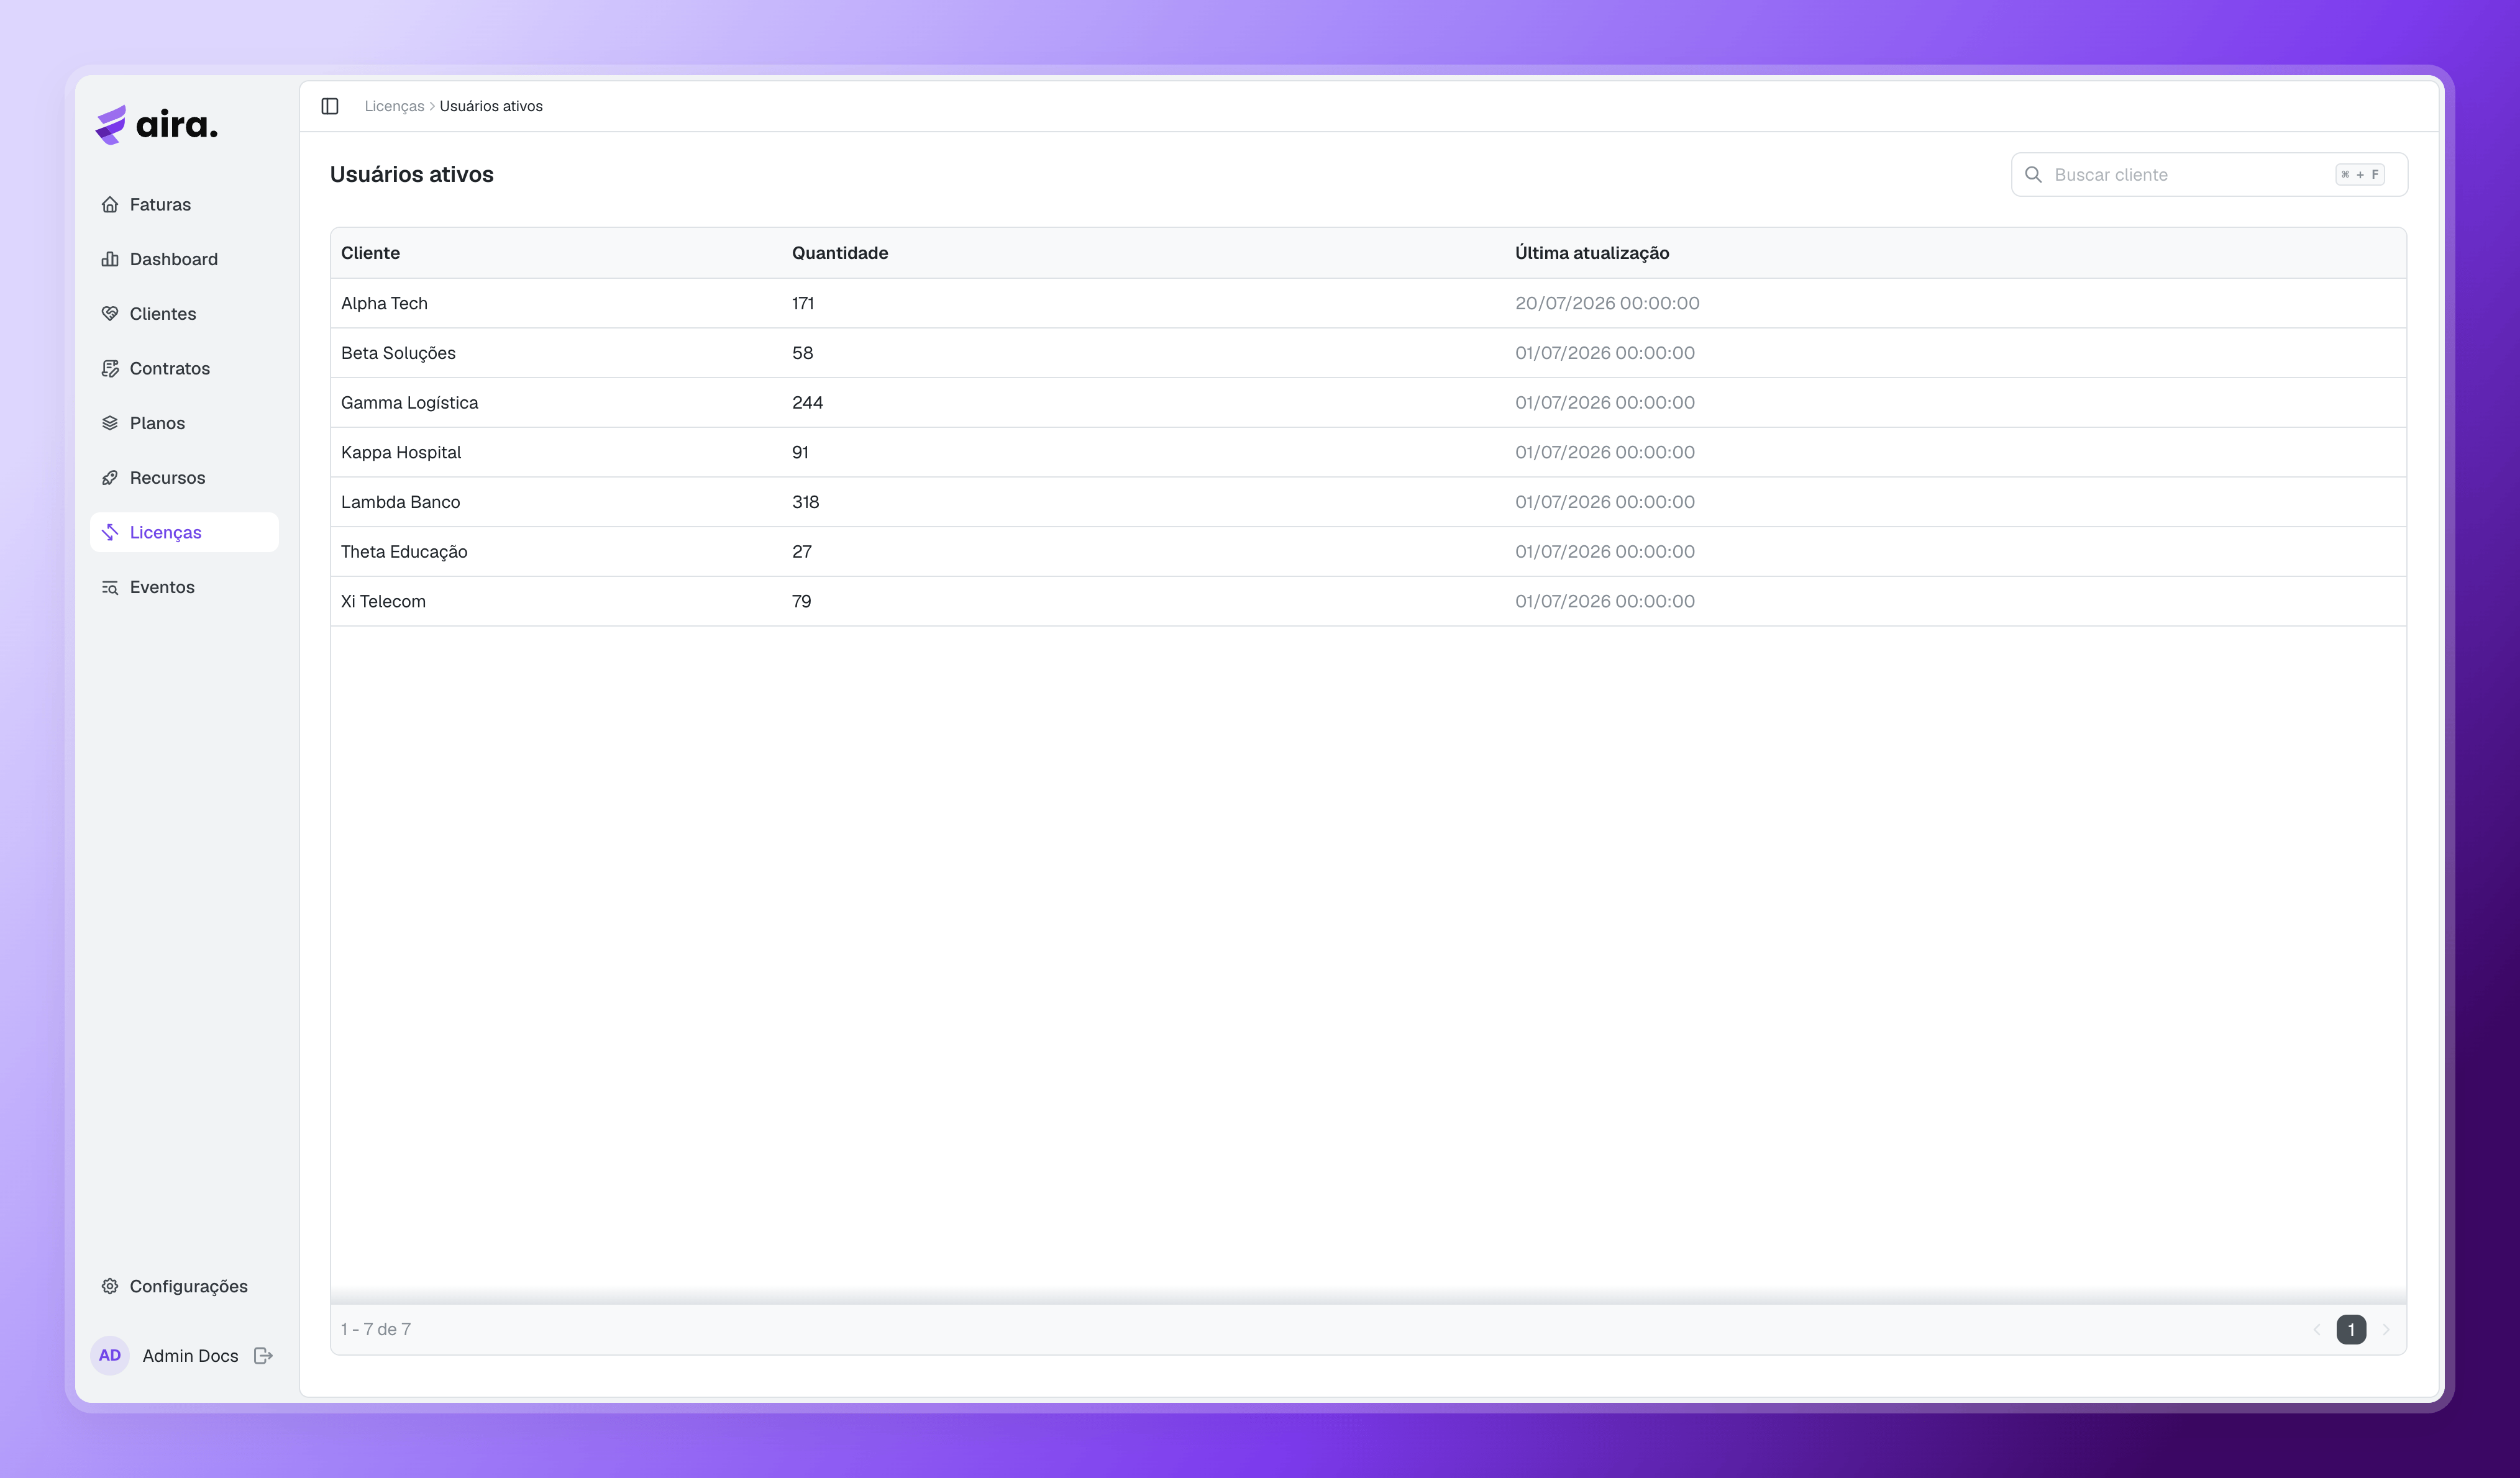Screen dimensions: 2520x1478
Task: Sort by the Cliente column header
Action: click(x=370, y=253)
